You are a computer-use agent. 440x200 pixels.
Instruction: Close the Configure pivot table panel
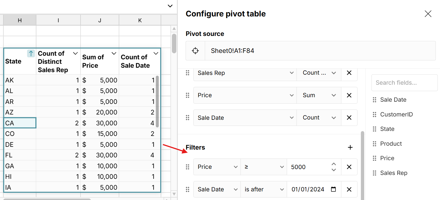[428, 14]
